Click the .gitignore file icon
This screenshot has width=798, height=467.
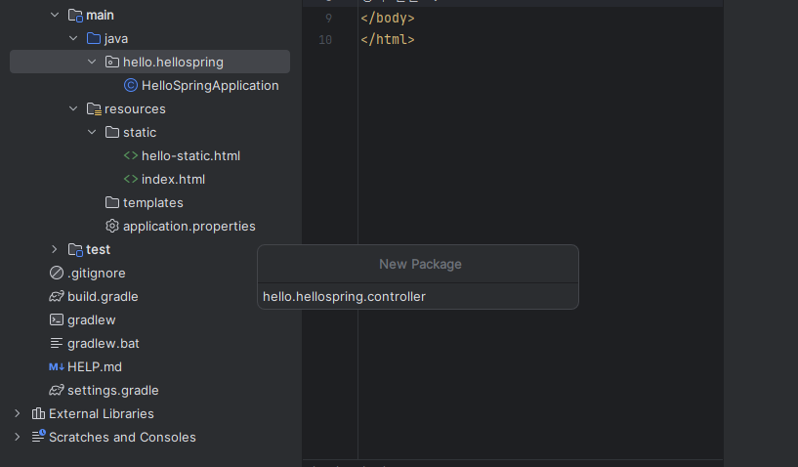coord(57,274)
